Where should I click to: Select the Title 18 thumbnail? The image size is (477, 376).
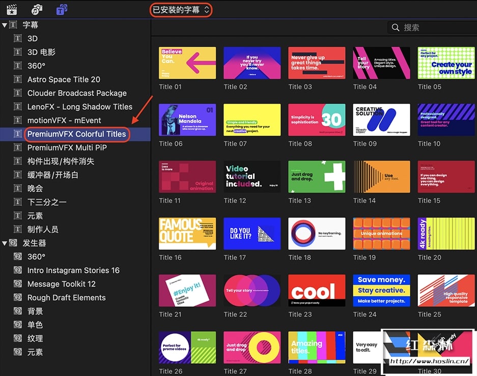(x=317, y=234)
